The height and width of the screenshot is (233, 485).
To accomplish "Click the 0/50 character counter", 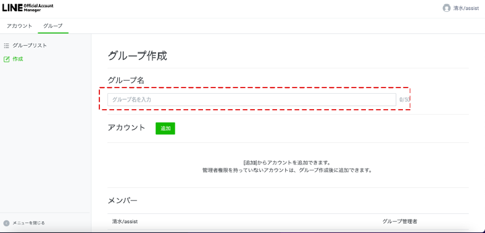I will 405,100.
